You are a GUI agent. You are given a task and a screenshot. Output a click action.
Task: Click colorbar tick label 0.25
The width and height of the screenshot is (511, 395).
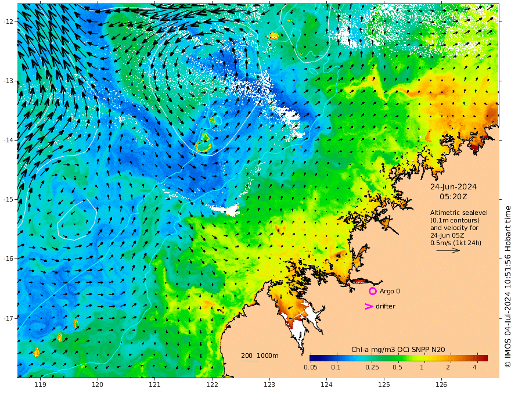pyautogui.click(x=372, y=367)
